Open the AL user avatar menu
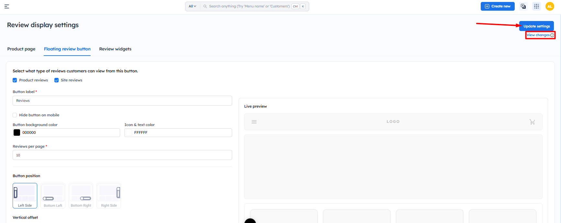Viewport: 561px width, 223px height. [549, 6]
